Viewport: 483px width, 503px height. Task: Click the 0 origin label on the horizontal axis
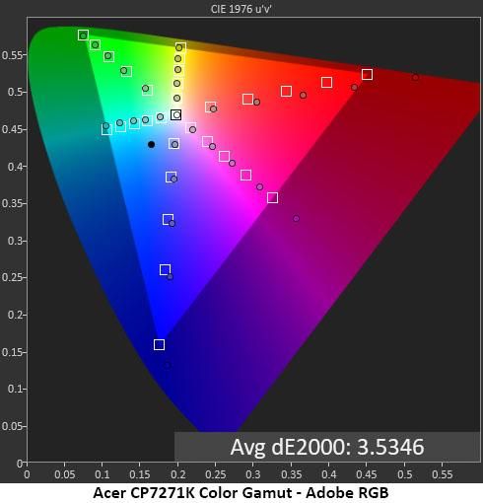tap(27, 474)
